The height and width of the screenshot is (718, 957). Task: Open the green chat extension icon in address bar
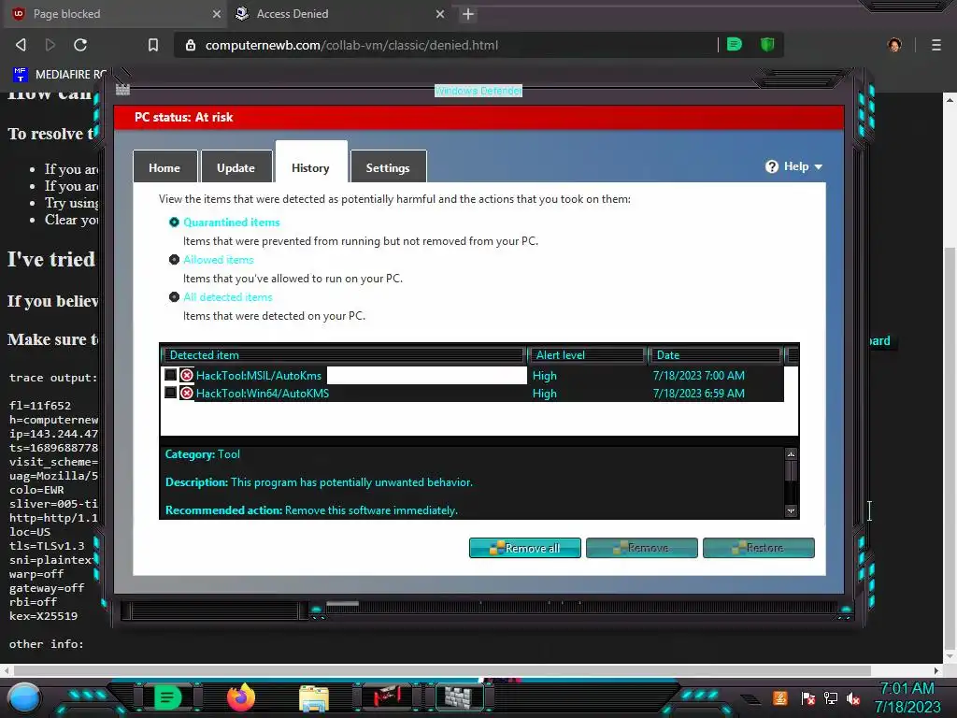735,44
